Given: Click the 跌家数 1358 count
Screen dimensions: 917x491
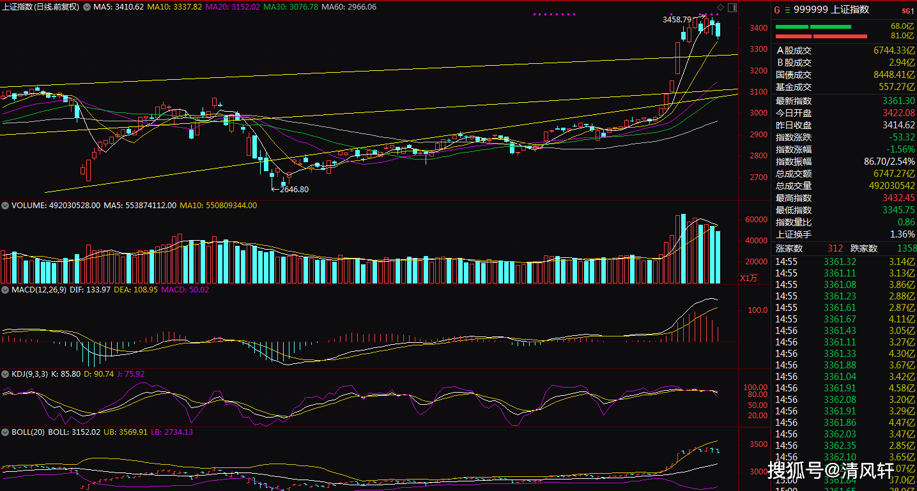Looking at the screenshot, I should 906,248.
